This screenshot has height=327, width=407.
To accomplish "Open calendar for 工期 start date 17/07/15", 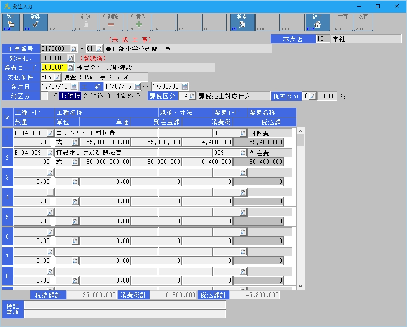I will click(138, 86).
